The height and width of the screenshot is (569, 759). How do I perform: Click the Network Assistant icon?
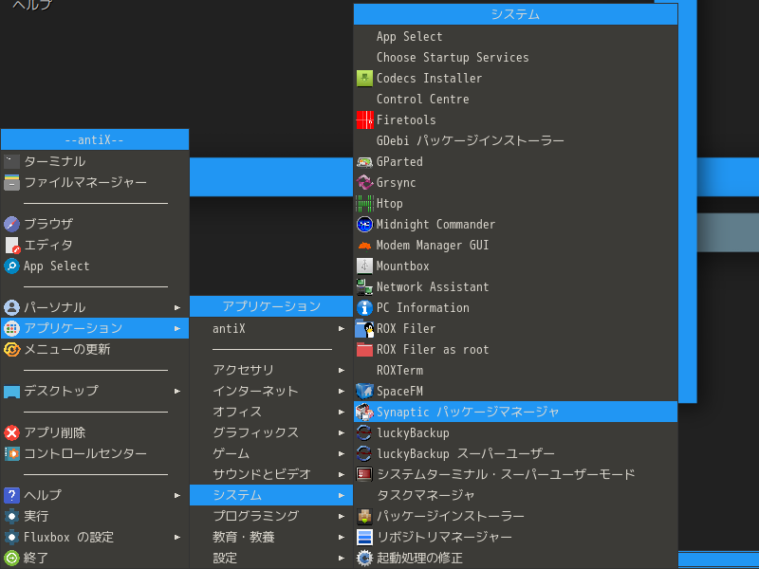tap(364, 287)
